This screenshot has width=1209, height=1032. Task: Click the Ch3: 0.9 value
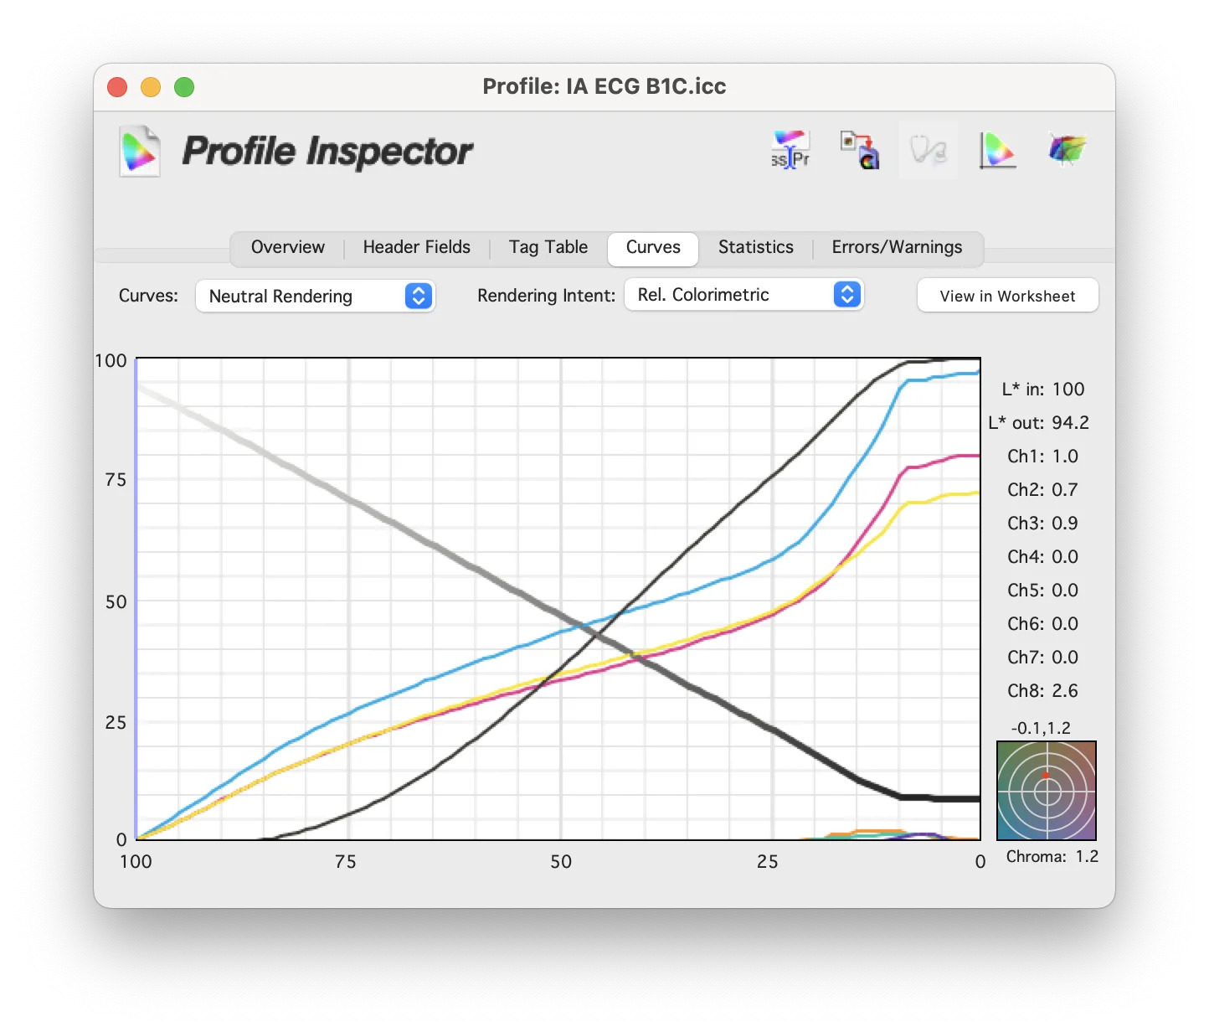point(1042,524)
